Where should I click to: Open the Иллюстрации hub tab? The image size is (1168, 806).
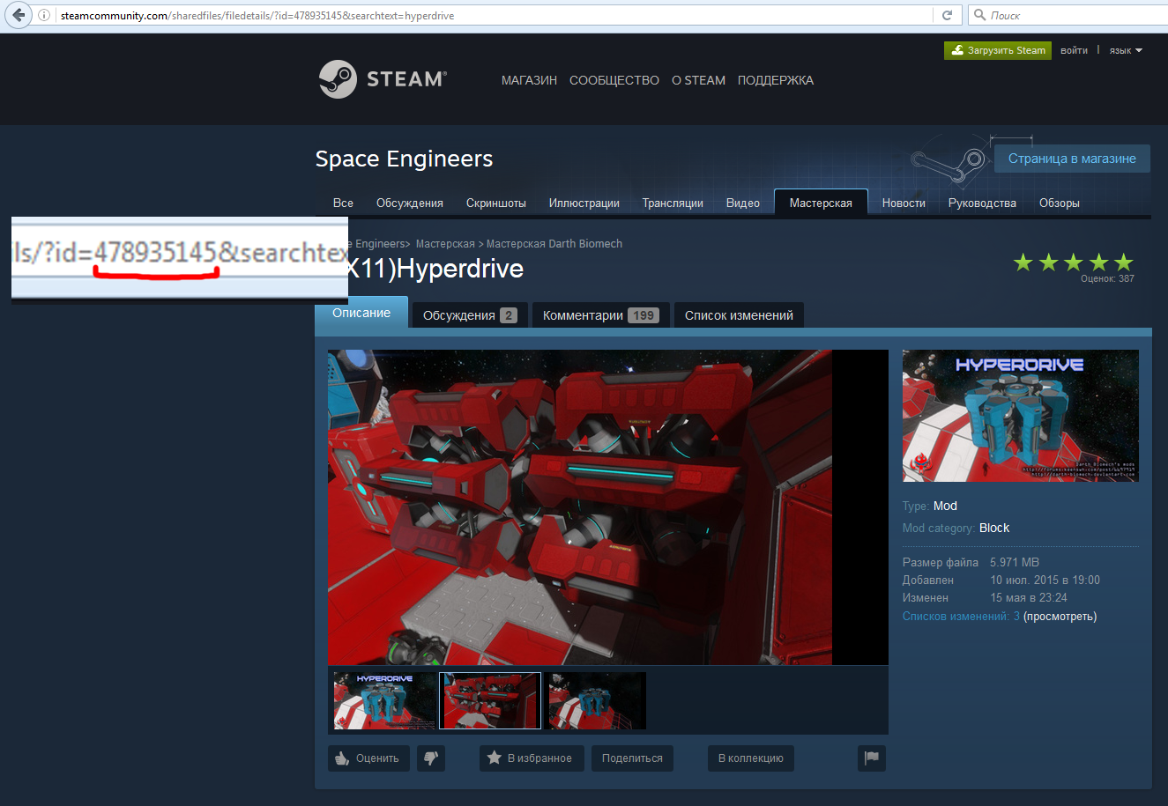tap(584, 203)
